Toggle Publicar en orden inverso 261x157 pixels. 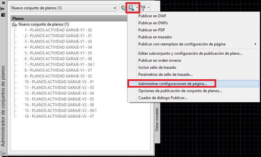(x=160, y=60)
